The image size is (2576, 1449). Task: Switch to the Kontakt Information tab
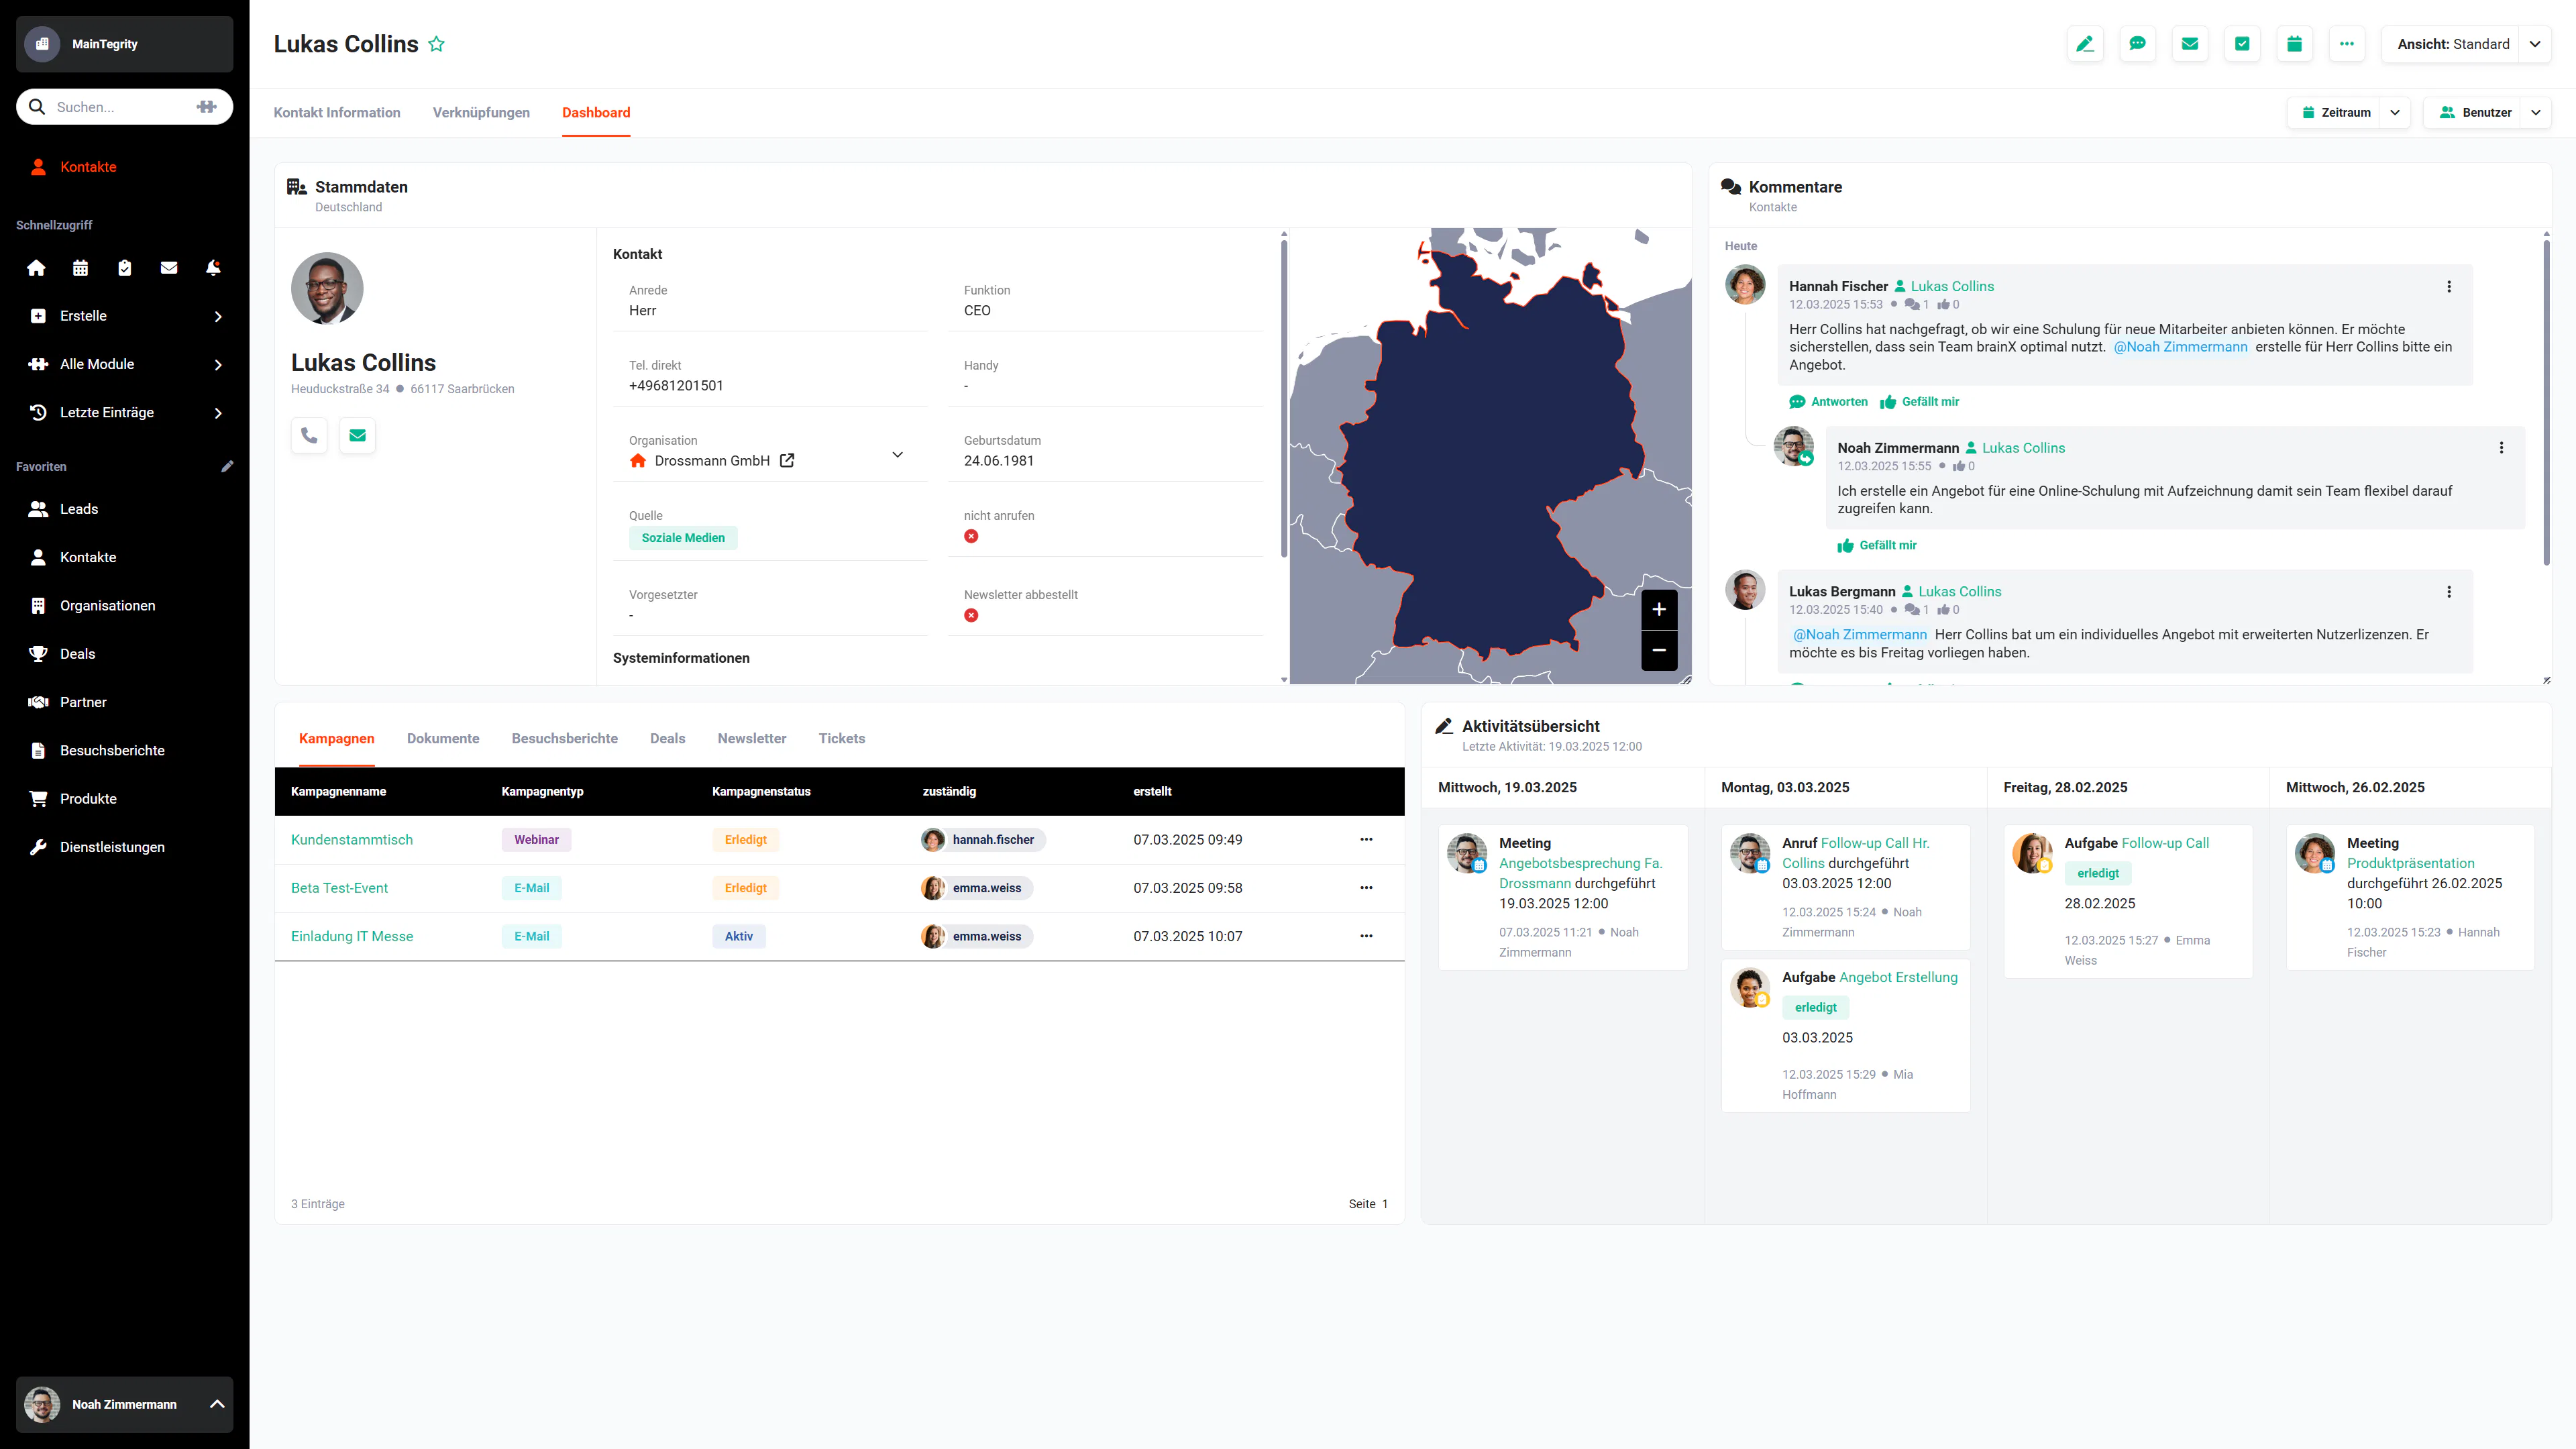337,113
